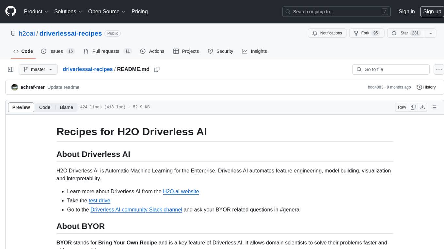Expand the Product menu
This screenshot has width=444, height=249.
[x=36, y=11]
